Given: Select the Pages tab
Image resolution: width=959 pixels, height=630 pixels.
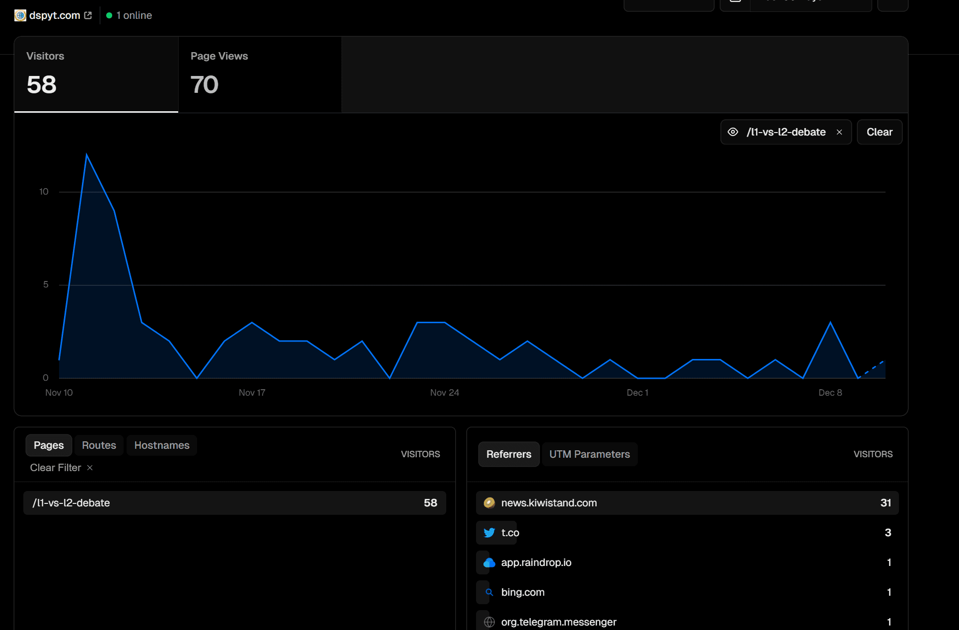Looking at the screenshot, I should tap(49, 445).
